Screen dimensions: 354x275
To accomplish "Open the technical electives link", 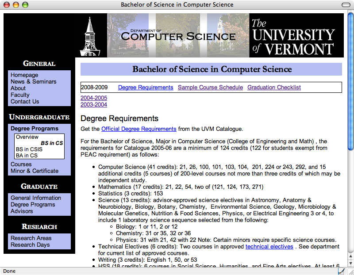I will coord(269,247).
